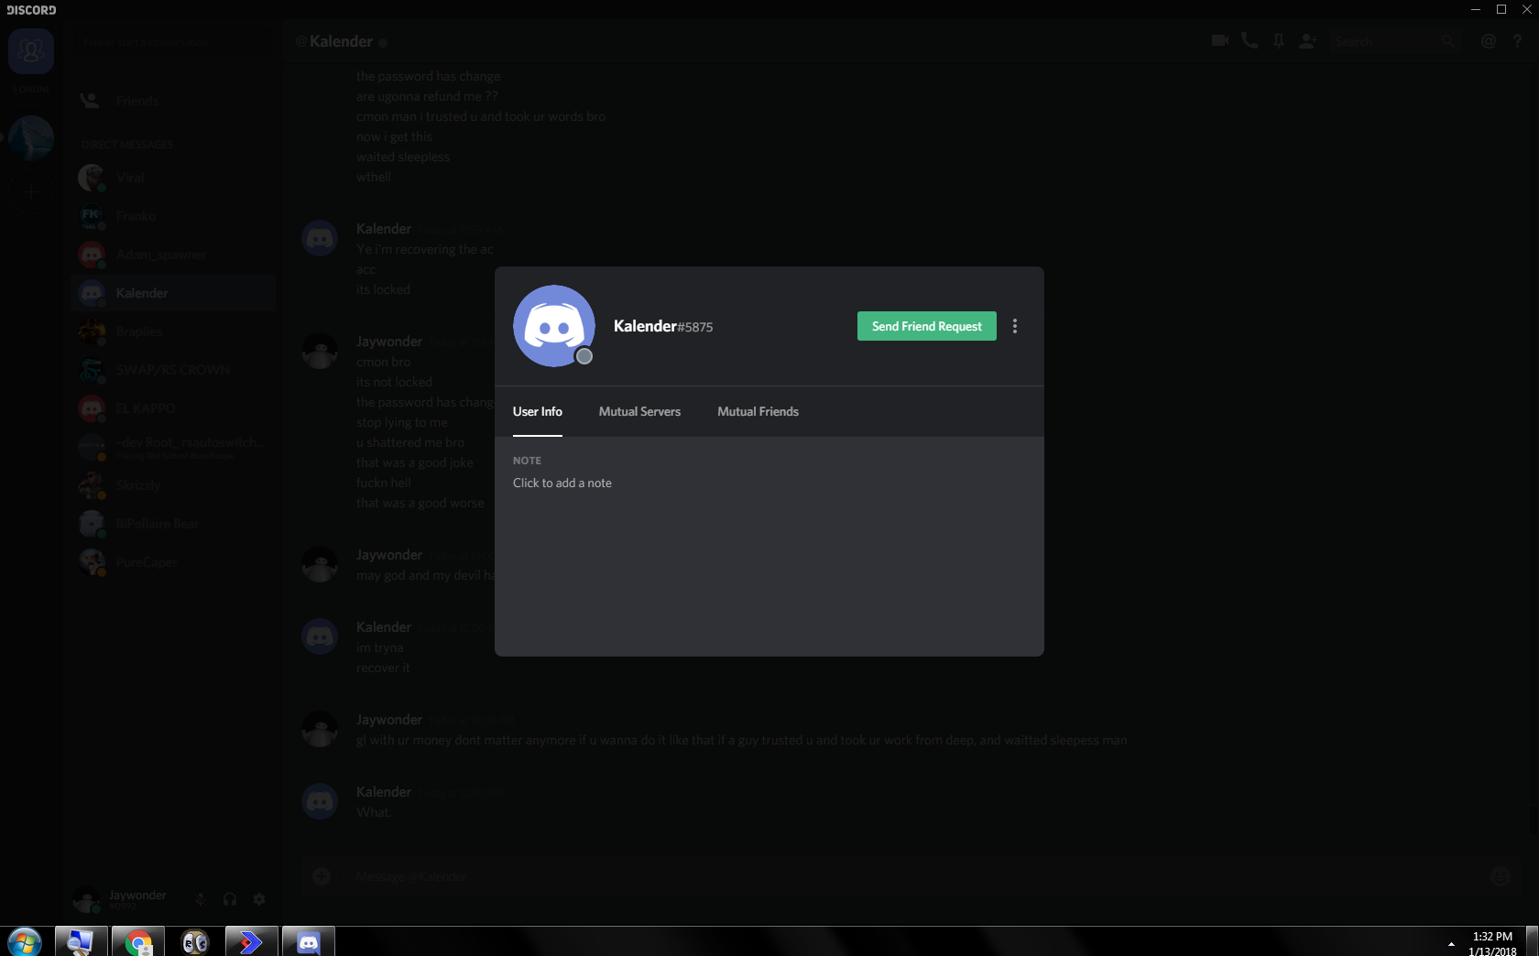Click the Kalender username above the "What." message
The height and width of the screenshot is (956, 1539).
[x=384, y=792]
